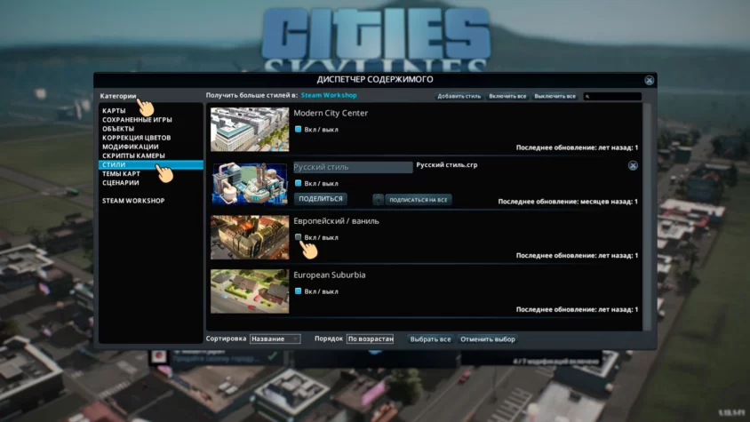
Task: Enable the Европейский / ваниль style checkbox
Action: tap(298, 237)
